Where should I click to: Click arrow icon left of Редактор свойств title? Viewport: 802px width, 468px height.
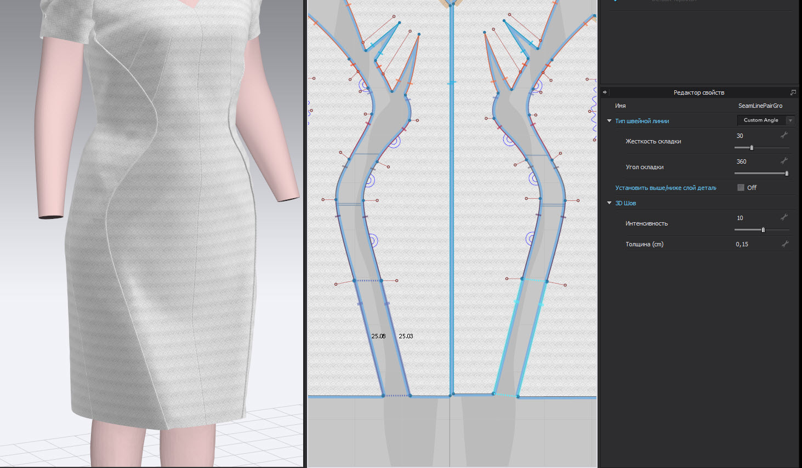(x=605, y=93)
